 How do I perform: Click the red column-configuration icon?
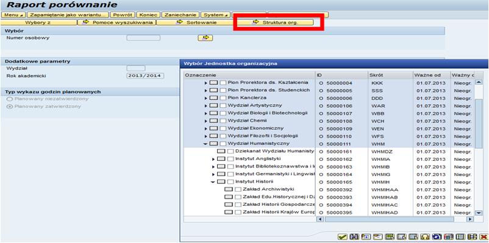[x=449, y=237]
